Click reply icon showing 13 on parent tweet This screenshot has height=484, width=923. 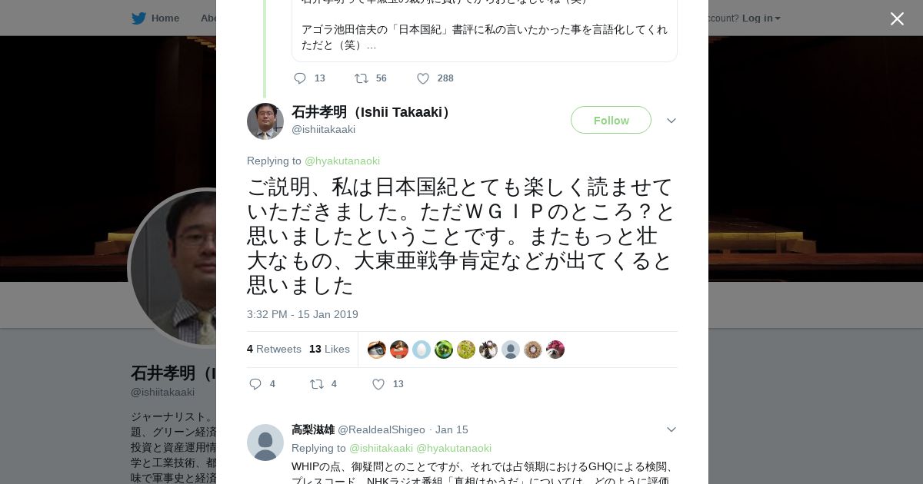click(300, 78)
